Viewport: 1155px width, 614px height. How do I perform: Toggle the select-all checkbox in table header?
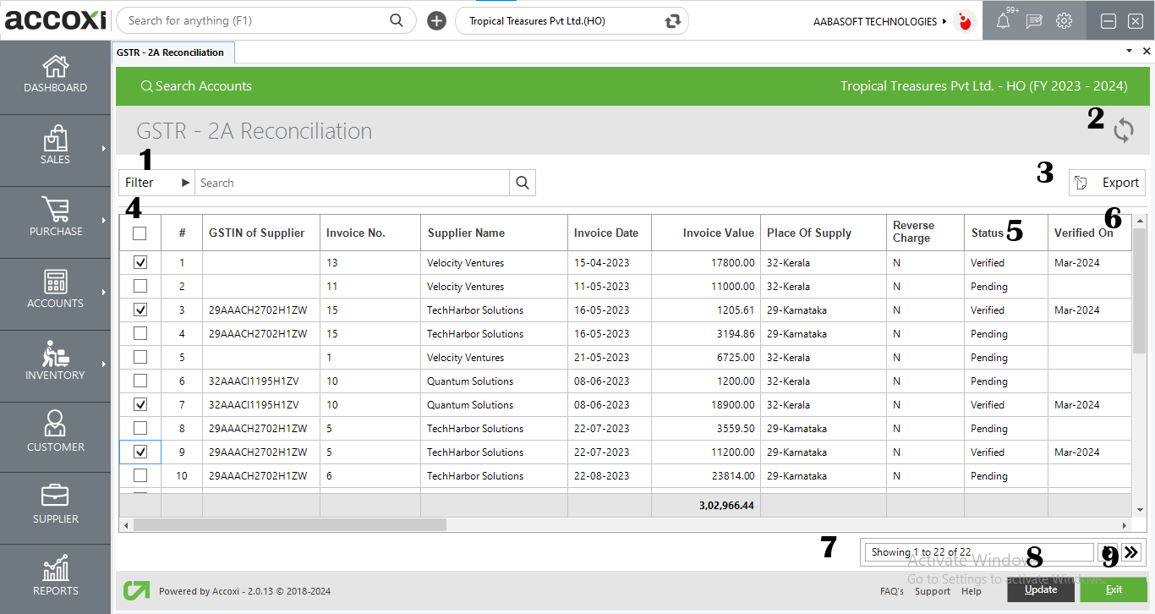[140, 233]
